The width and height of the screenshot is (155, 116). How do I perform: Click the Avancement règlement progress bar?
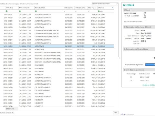tap(150, 64)
